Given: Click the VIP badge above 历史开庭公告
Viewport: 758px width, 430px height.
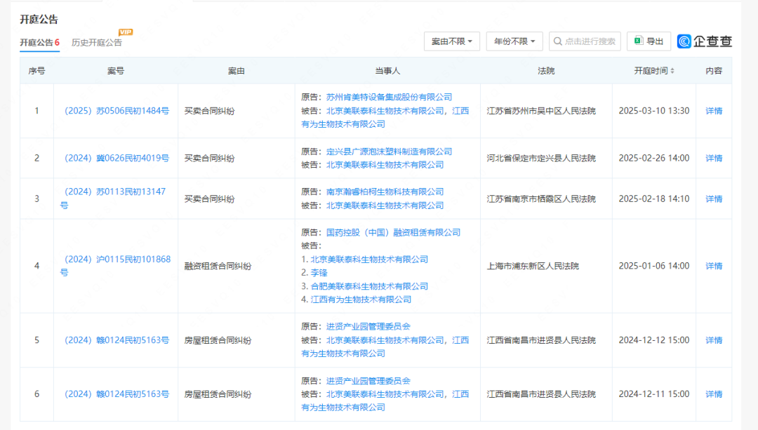Looking at the screenshot, I should (126, 32).
